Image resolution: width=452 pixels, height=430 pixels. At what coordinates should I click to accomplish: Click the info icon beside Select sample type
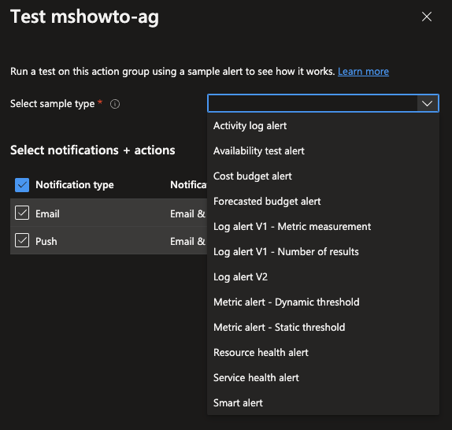115,104
